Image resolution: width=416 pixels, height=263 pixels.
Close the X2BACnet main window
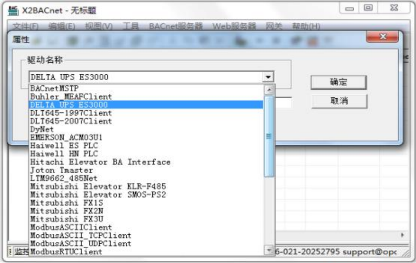point(394,8)
